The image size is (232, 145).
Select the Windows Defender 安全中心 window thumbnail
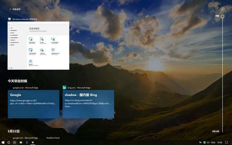(38, 45)
